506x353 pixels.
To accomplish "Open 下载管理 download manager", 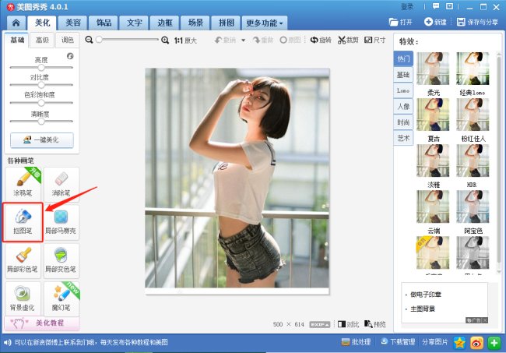I will 398,342.
